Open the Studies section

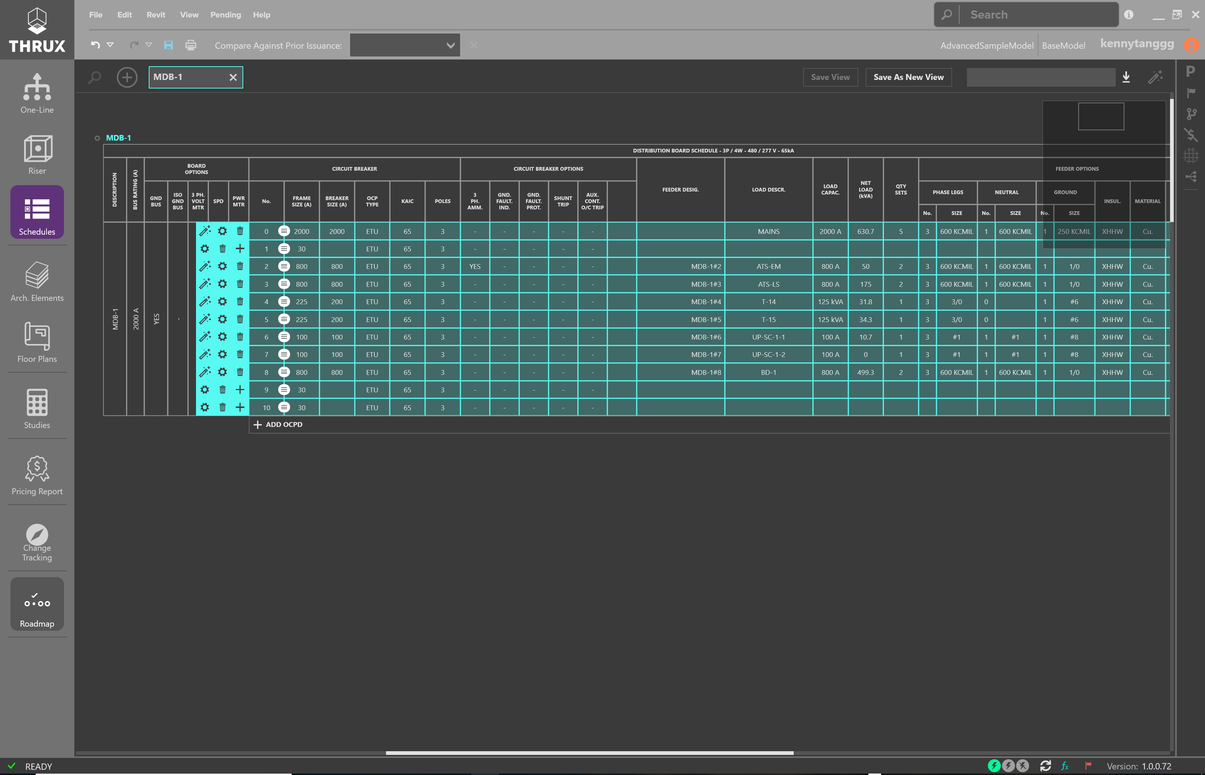pos(37,409)
